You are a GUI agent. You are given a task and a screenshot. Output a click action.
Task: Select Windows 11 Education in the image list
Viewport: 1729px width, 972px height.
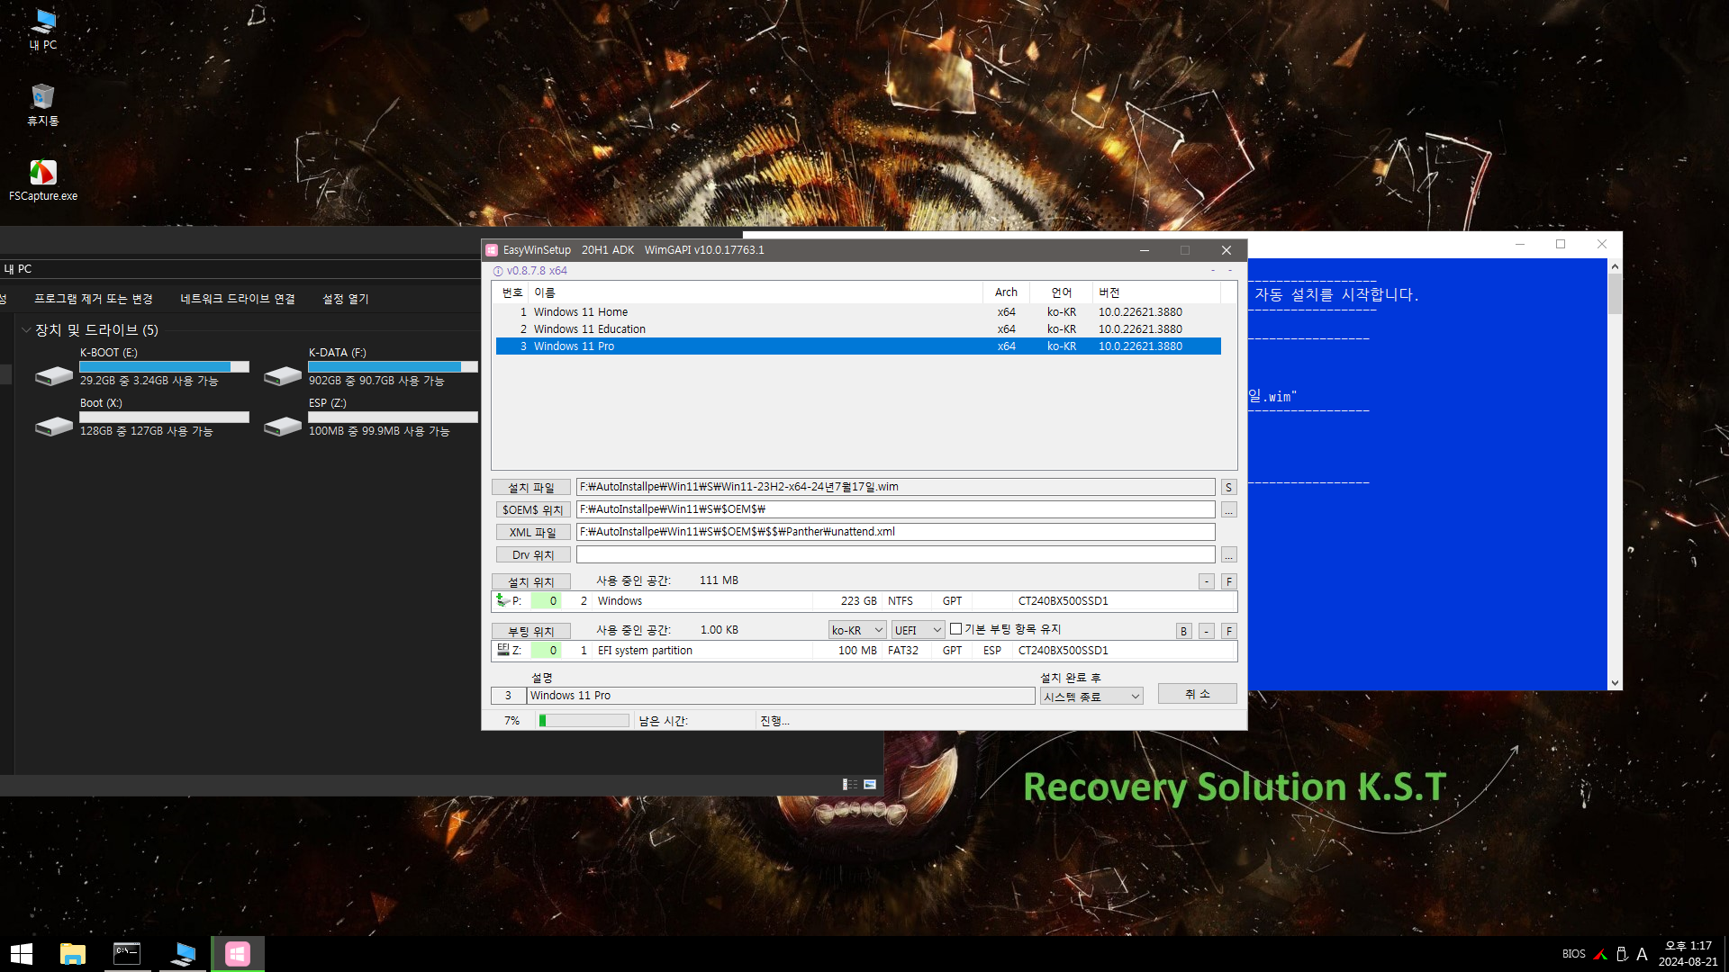[x=858, y=329]
